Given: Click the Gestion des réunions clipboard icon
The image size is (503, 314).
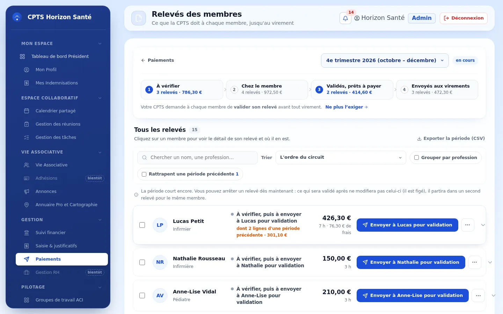Looking at the screenshot, I should [27, 124].
